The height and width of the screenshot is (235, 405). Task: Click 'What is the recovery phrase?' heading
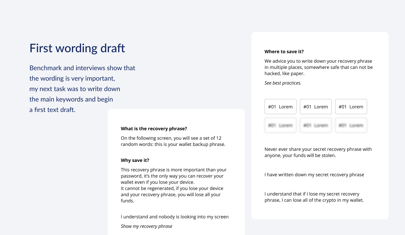click(x=154, y=129)
